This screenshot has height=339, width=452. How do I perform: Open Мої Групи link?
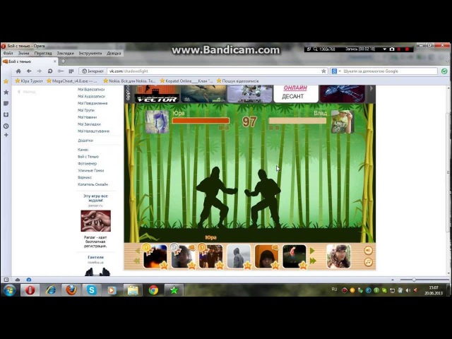[86, 110]
